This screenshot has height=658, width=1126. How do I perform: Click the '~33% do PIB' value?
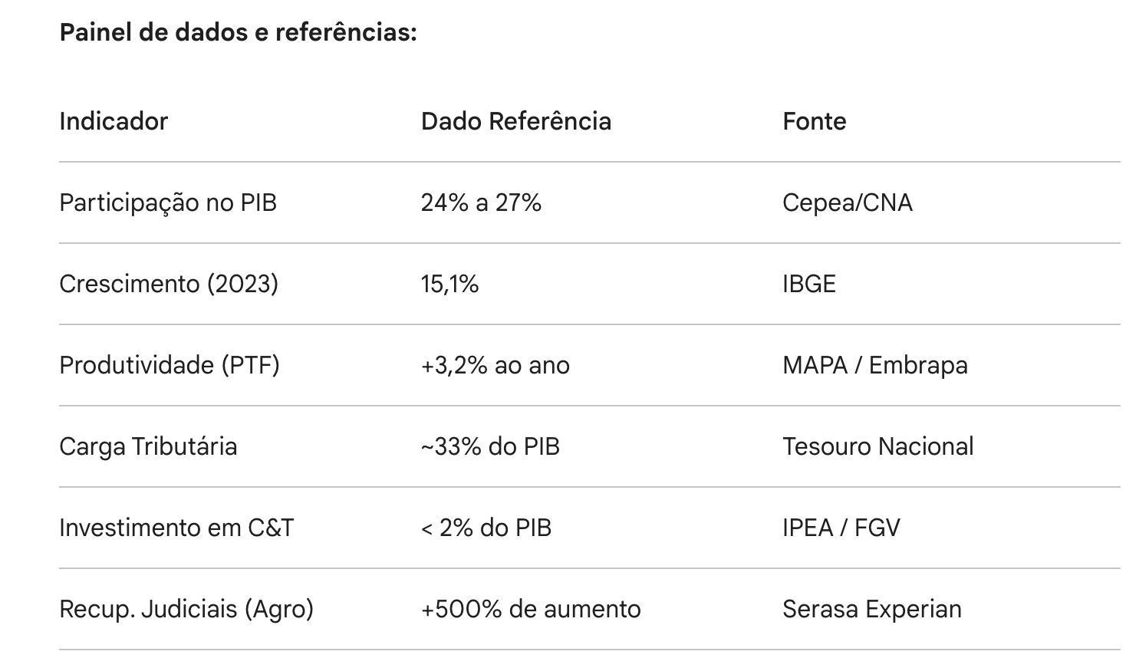(x=490, y=446)
